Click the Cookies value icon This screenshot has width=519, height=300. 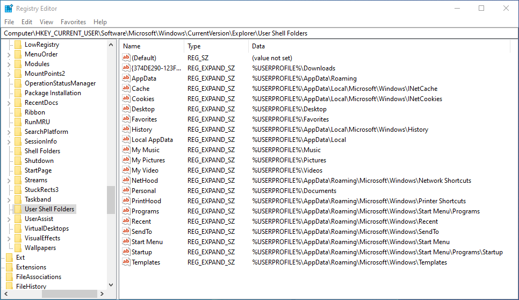point(126,99)
